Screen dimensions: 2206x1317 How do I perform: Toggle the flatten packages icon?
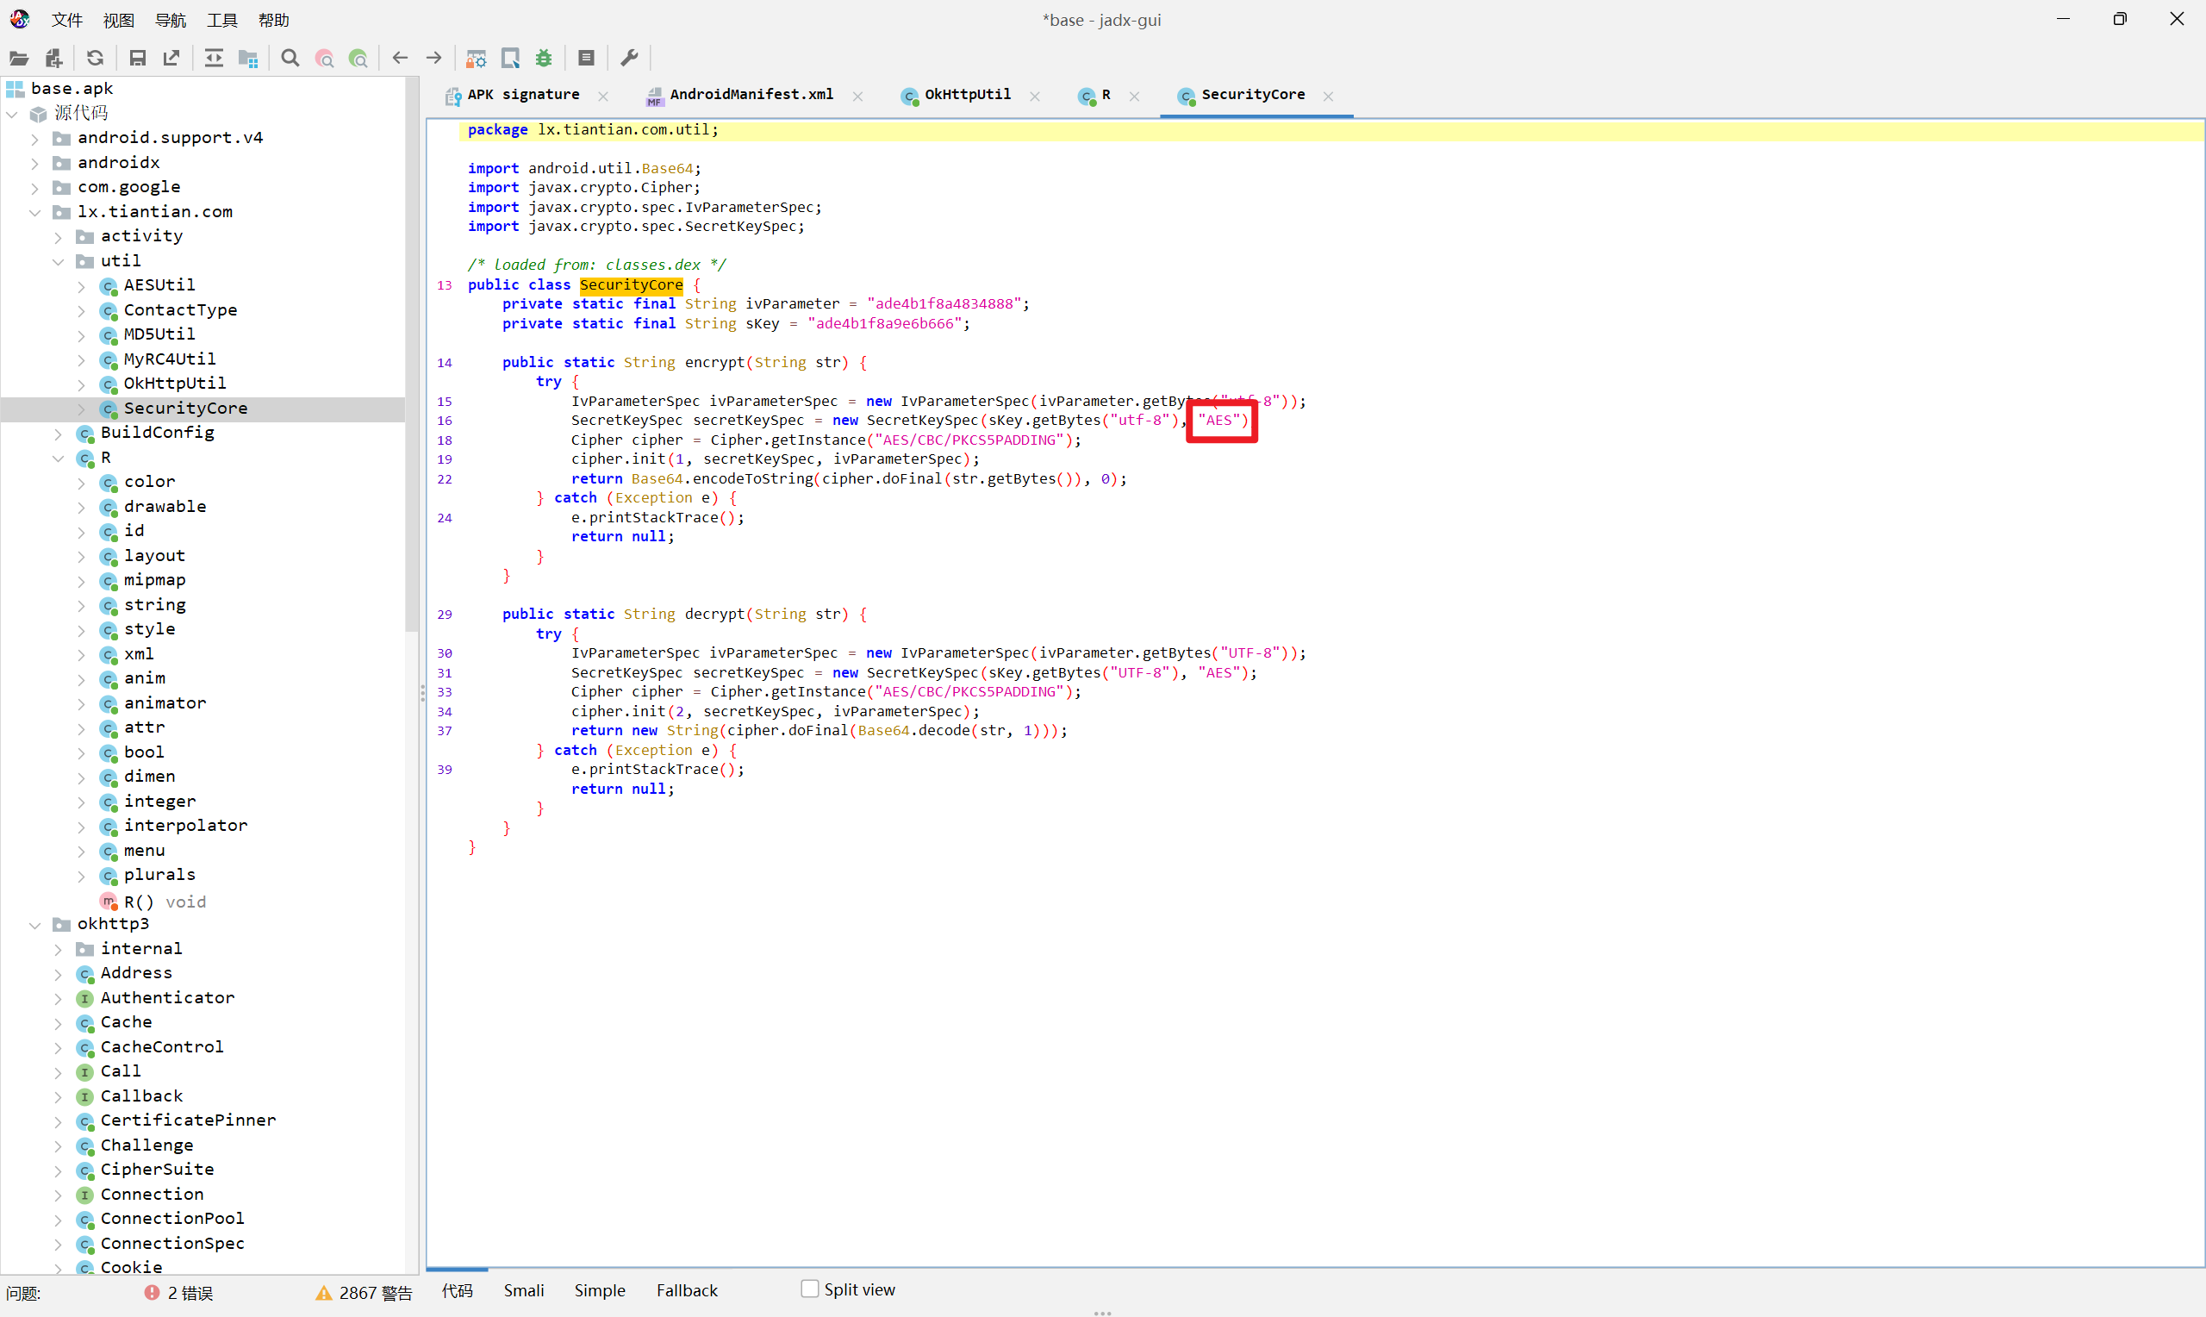point(248,59)
